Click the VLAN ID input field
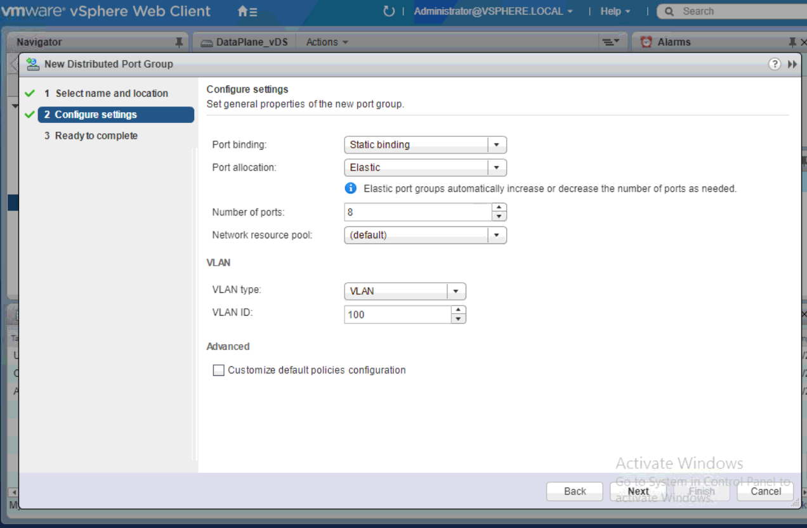 pos(398,314)
